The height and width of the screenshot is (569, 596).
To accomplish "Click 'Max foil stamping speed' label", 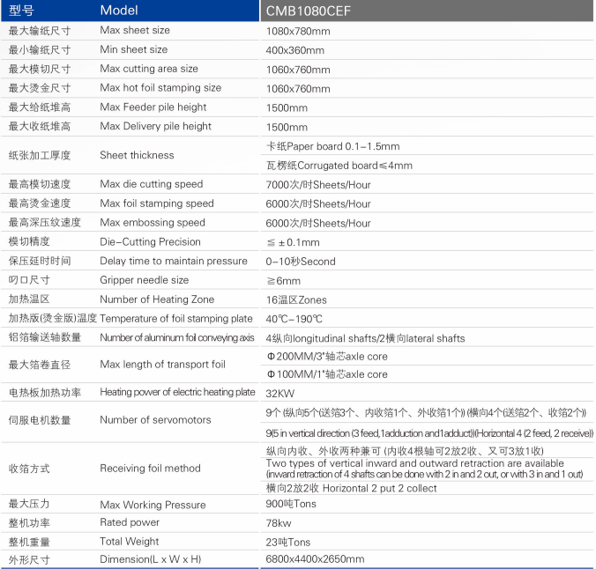I will pyautogui.click(x=157, y=203).
